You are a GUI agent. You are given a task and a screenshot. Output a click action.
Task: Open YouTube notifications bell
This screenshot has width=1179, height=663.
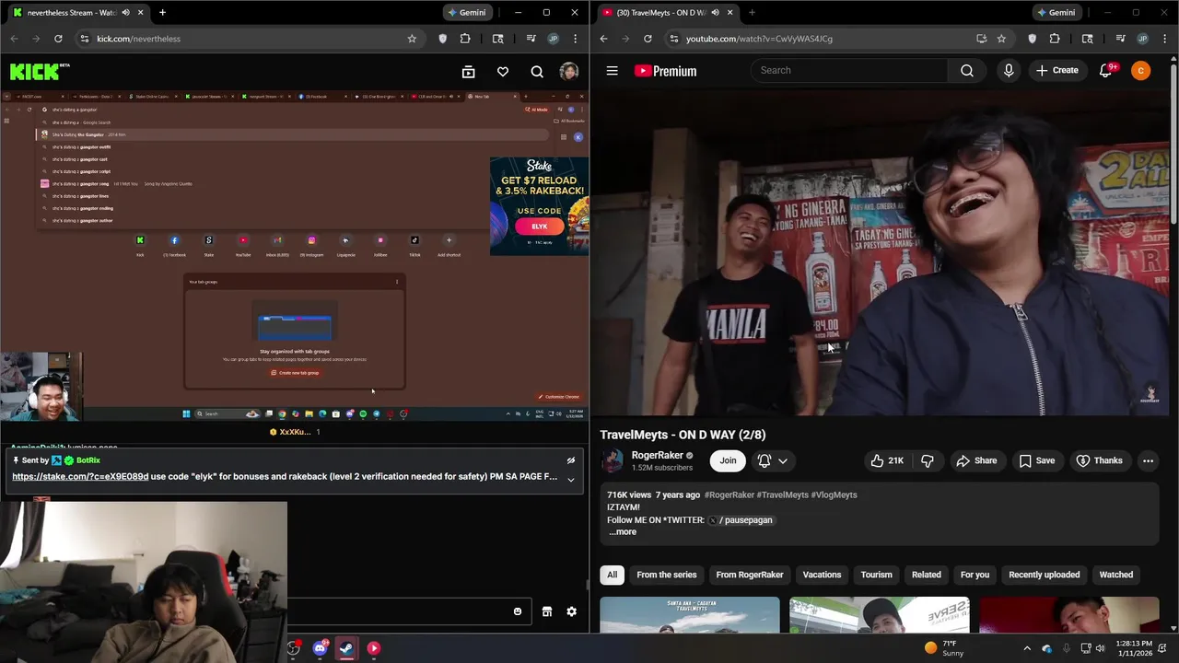(1105, 71)
